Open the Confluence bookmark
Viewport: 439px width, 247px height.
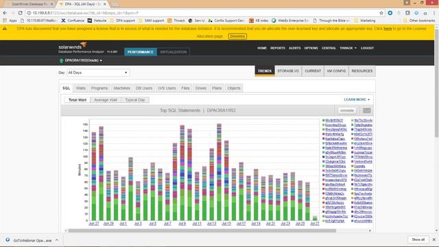tap(73, 21)
